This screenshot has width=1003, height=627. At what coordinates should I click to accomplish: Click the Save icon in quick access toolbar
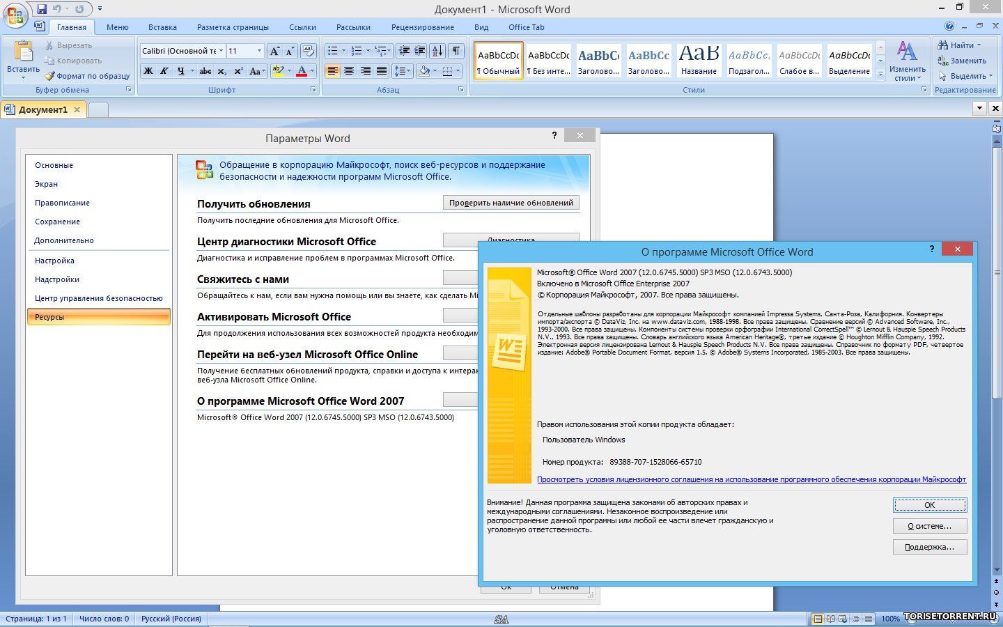click(42, 9)
